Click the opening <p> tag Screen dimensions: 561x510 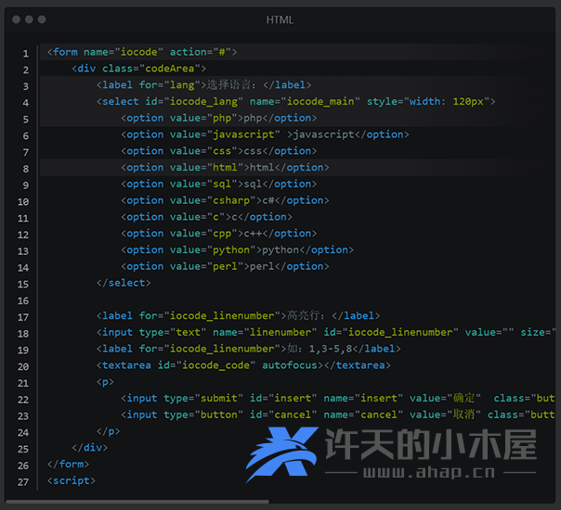click(x=105, y=381)
